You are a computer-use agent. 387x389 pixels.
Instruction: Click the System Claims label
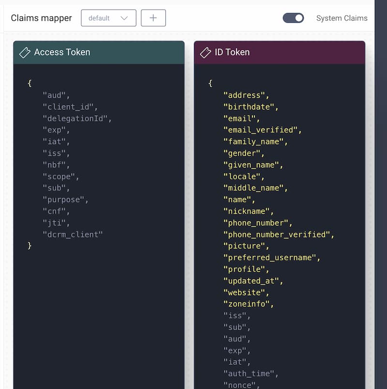coord(342,18)
